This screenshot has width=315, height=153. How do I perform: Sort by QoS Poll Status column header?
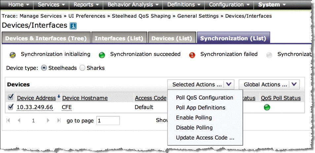tap(281, 98)
